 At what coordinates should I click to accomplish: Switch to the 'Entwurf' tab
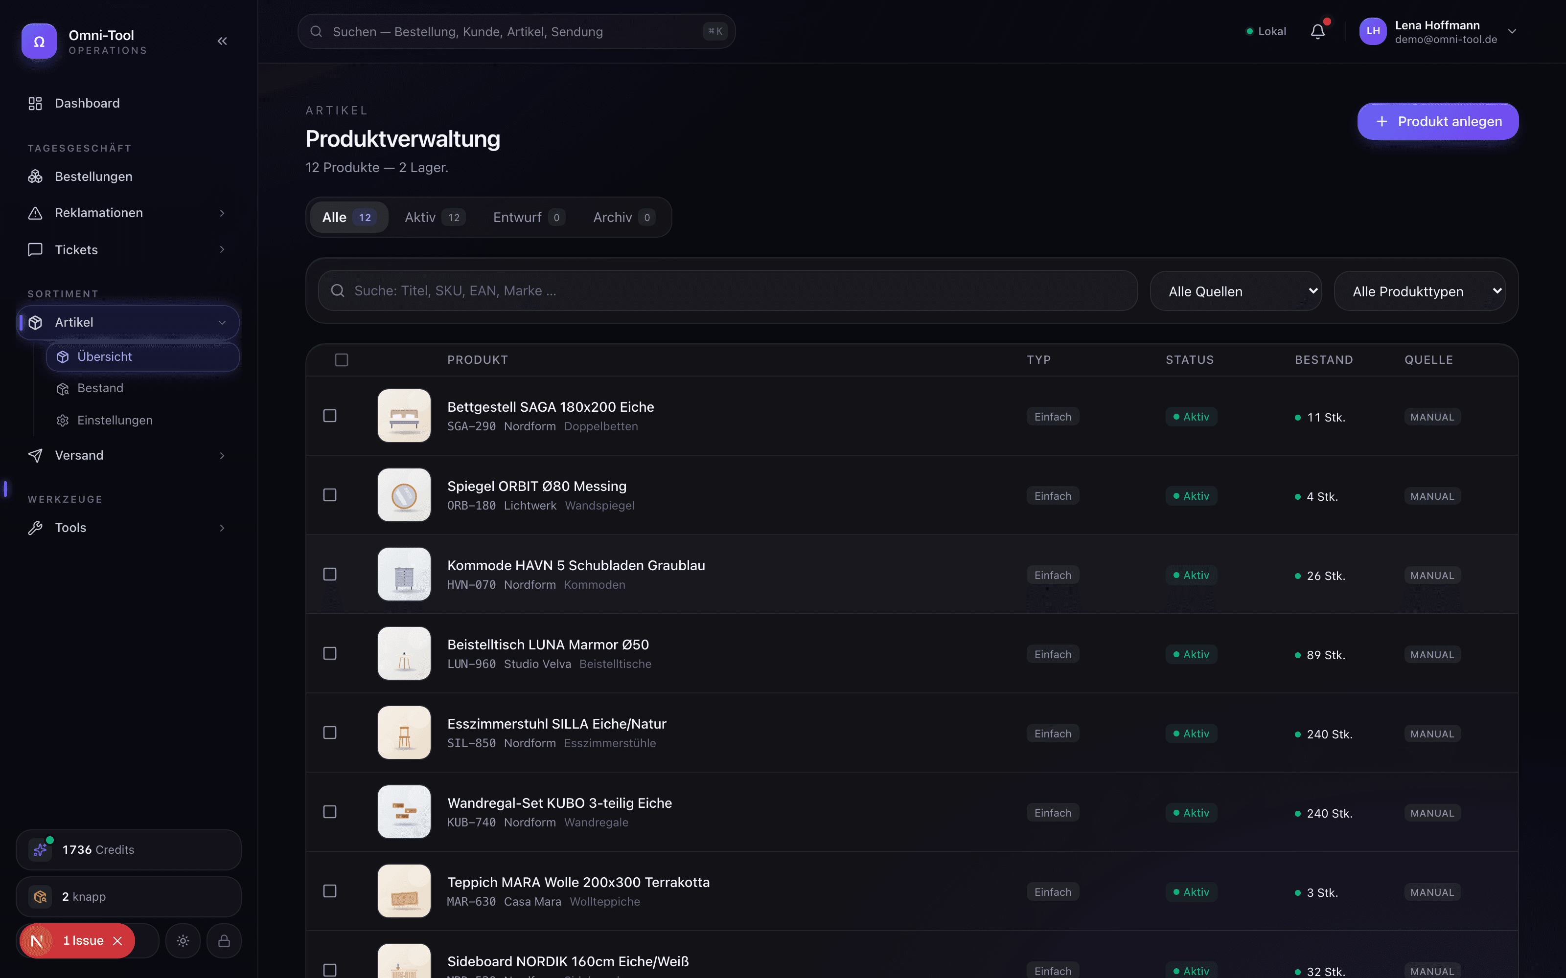[x=529, y=217]
